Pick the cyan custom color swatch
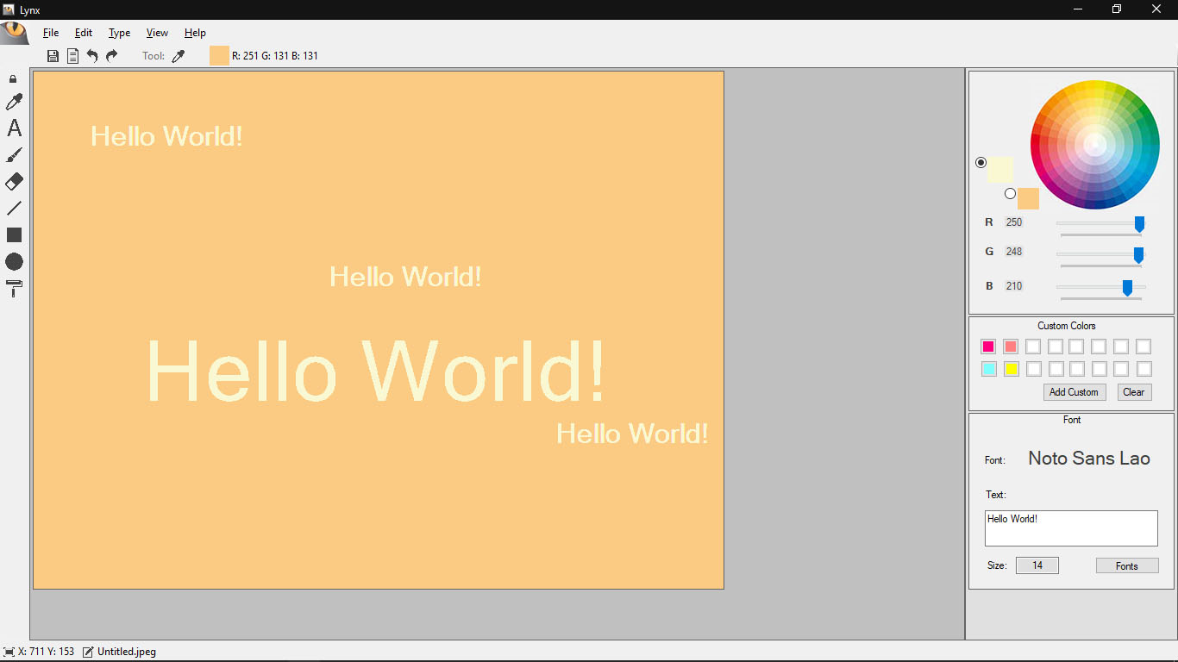Screen dimensions: 1178x662 click(989, 369)
